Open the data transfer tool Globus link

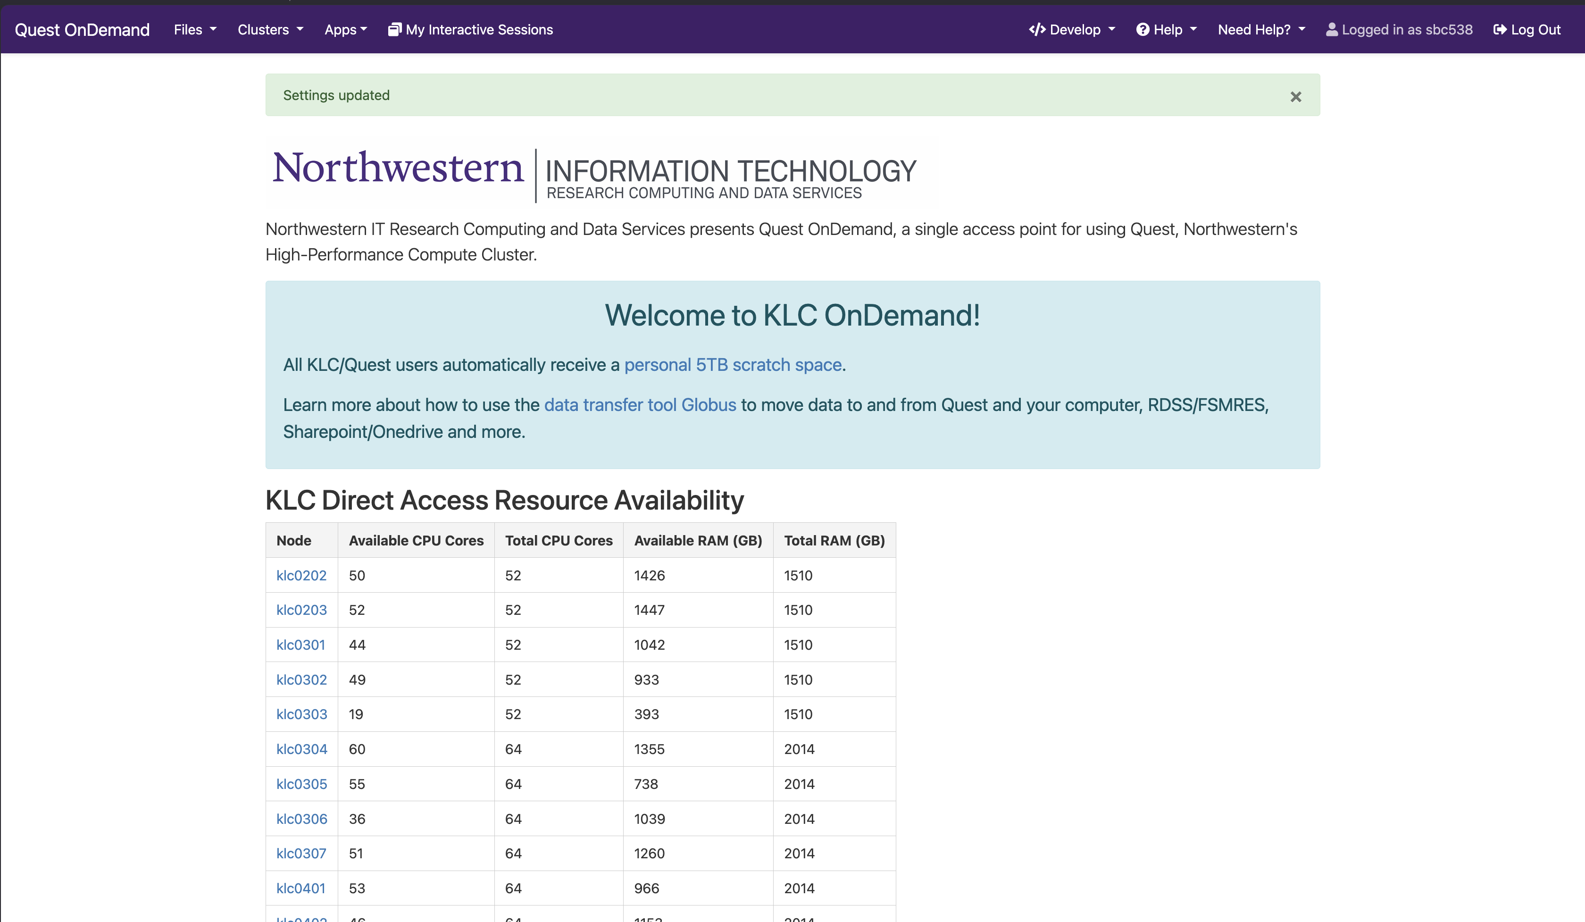(640, 404)
